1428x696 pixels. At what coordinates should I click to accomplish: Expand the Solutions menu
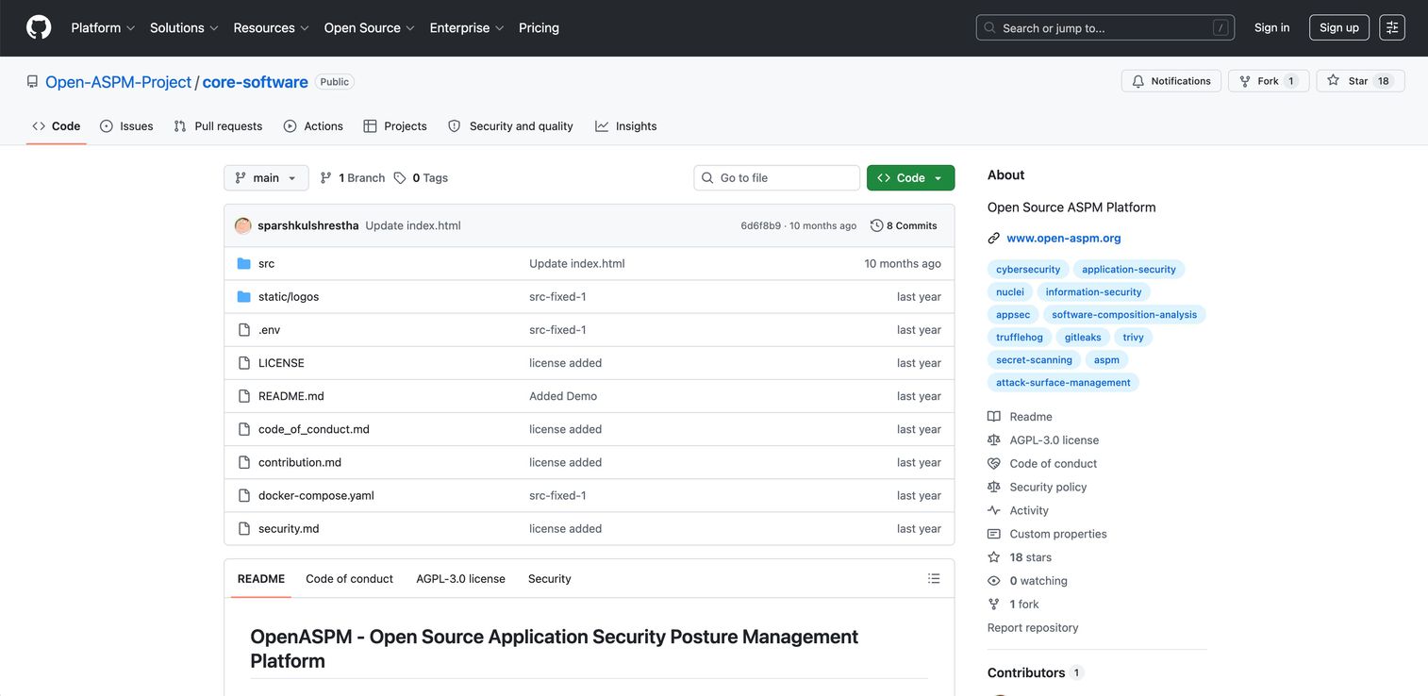[184, 27]
